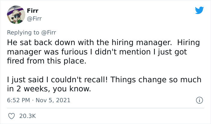Click the Twitter bird logo
The height and width of the screenshot is (124, 211).
(199, 10)
